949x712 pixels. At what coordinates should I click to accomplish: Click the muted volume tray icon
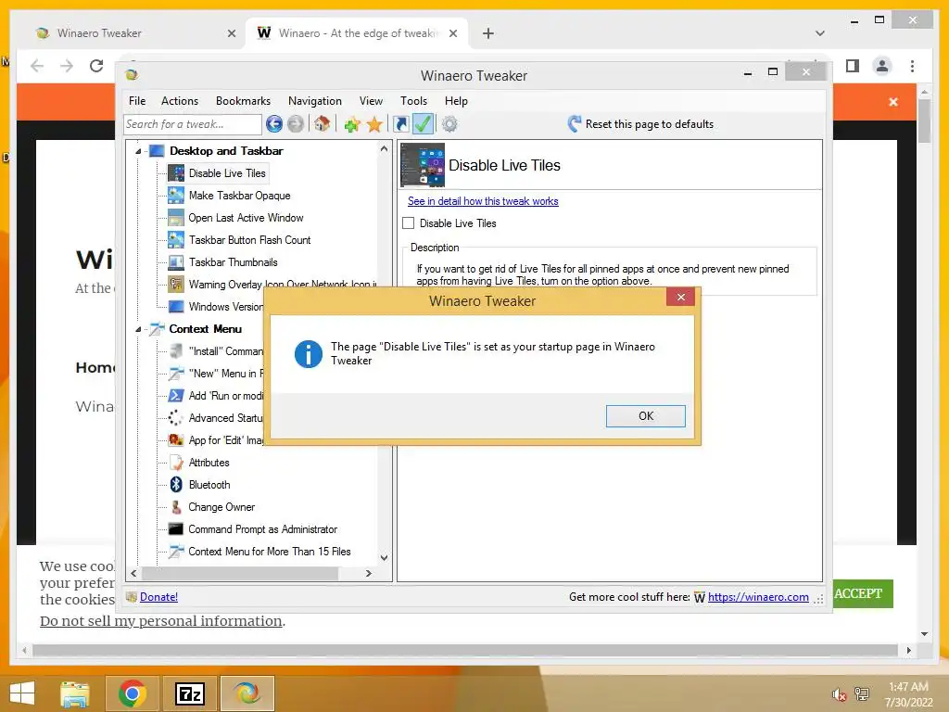[x=839, y=694]
